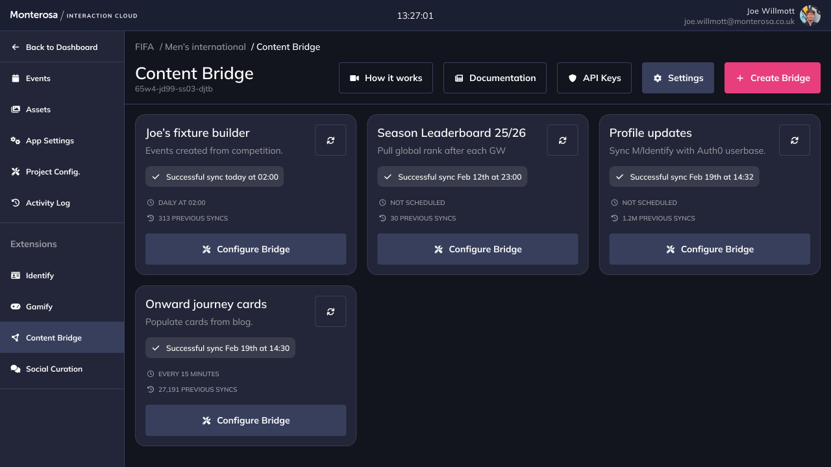The height and width of the screenshot is (467, 831).
Task: Open Documentation
Action: pyautogui.click(x=495, y=78)
